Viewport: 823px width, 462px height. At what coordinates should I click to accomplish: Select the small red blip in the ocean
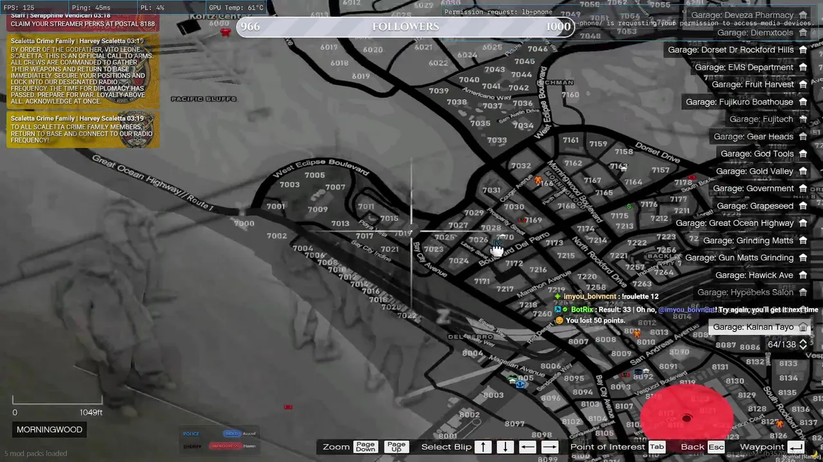click(x=288, y=407)
